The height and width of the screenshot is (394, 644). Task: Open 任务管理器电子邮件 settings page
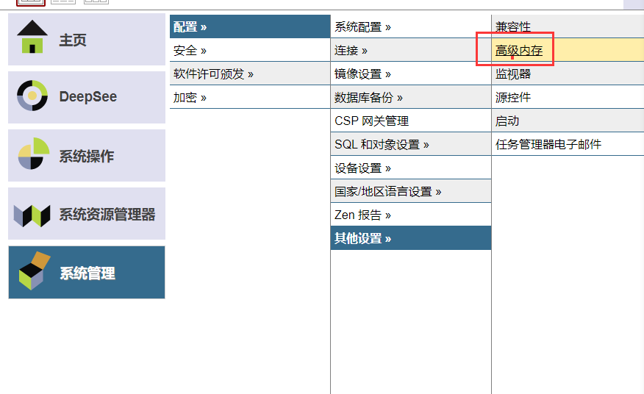pos(568,144)
